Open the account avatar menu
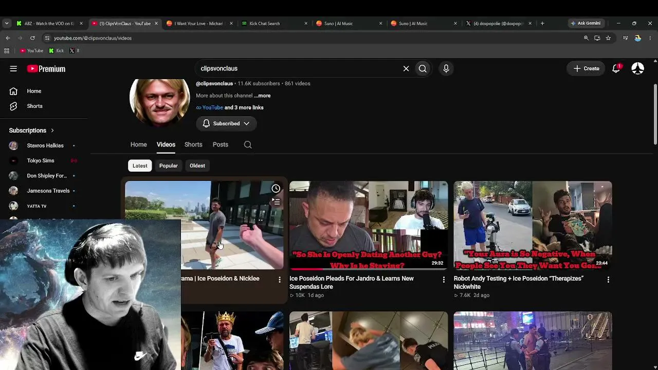 click(638, 68)
